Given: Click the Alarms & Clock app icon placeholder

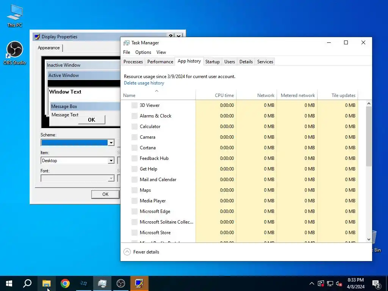Looking at the screenshot, I should [x=135, y=116].
